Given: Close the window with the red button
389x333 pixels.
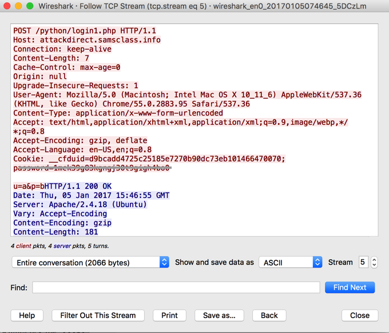Looking at the screenshot, I should (7, 6).
